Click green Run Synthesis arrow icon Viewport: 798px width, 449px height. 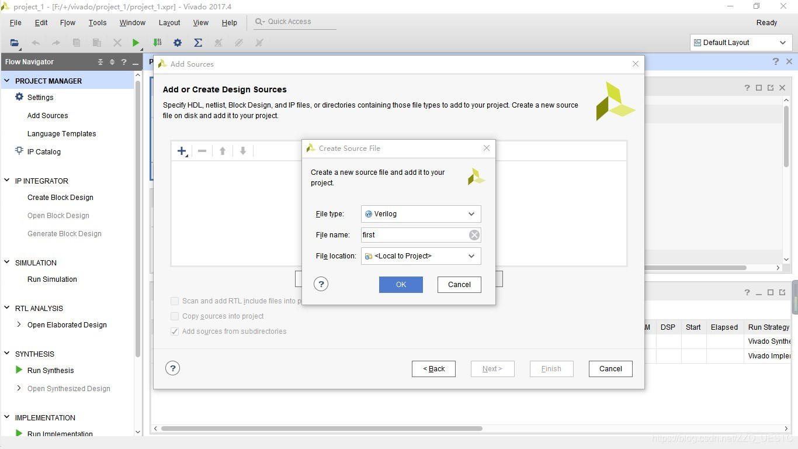click(19, 370)
